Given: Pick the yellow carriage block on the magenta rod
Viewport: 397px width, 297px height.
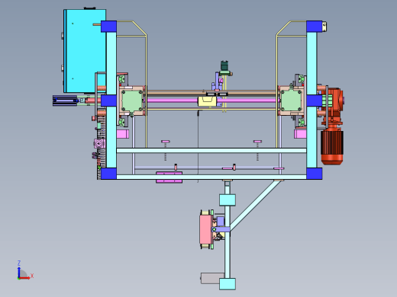Looking at the screenshot, I should pyautogui.click(x=208, y=101).
